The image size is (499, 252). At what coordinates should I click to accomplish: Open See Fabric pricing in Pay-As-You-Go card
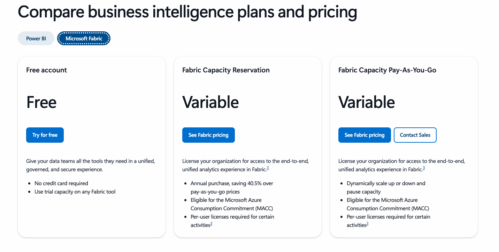364,135
